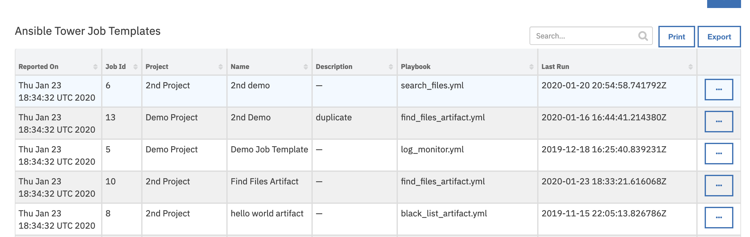Sort by Reported On column arrows
This screenshot has width=750, height=237.
tap(95, 67)
